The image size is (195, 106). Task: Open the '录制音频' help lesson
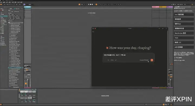(184, 19)
